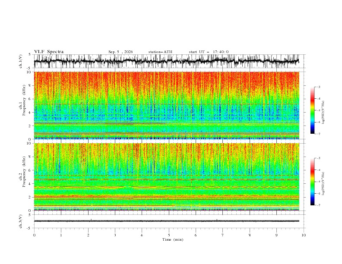Click the ch.3 waveform trace panel
Image resolution: width=342 pixels, height=264 pixels.
click(167, 221)
